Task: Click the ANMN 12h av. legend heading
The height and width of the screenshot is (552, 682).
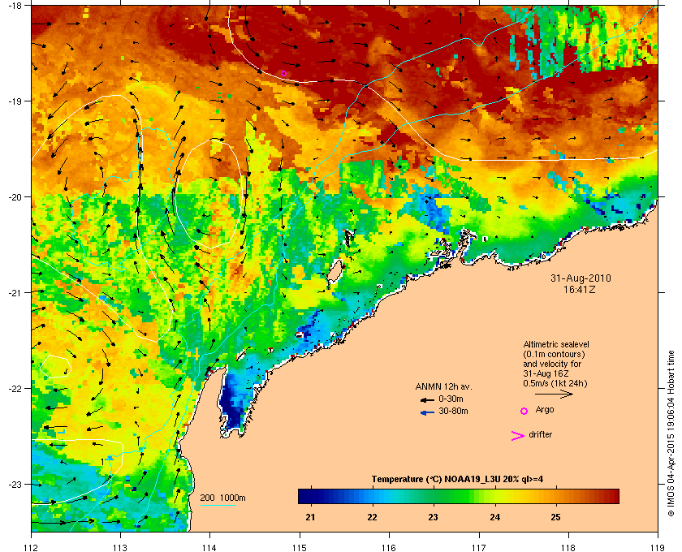Action: tap(443, 386)
